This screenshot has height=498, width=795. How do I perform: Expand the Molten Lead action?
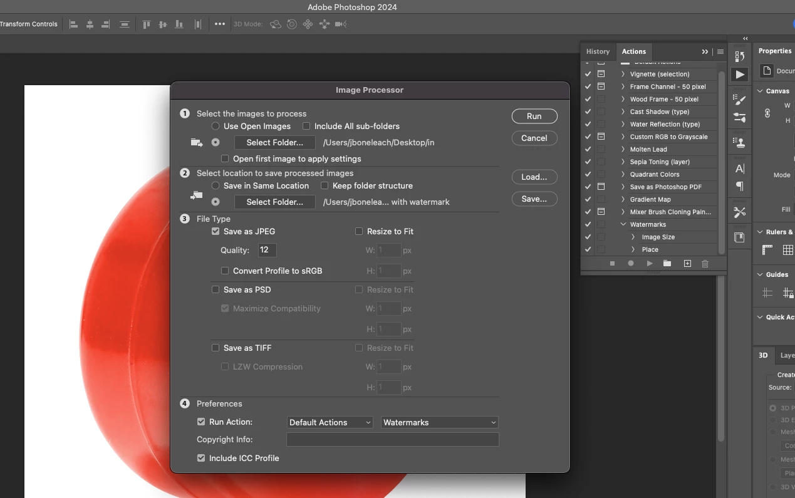pos(623,149)
